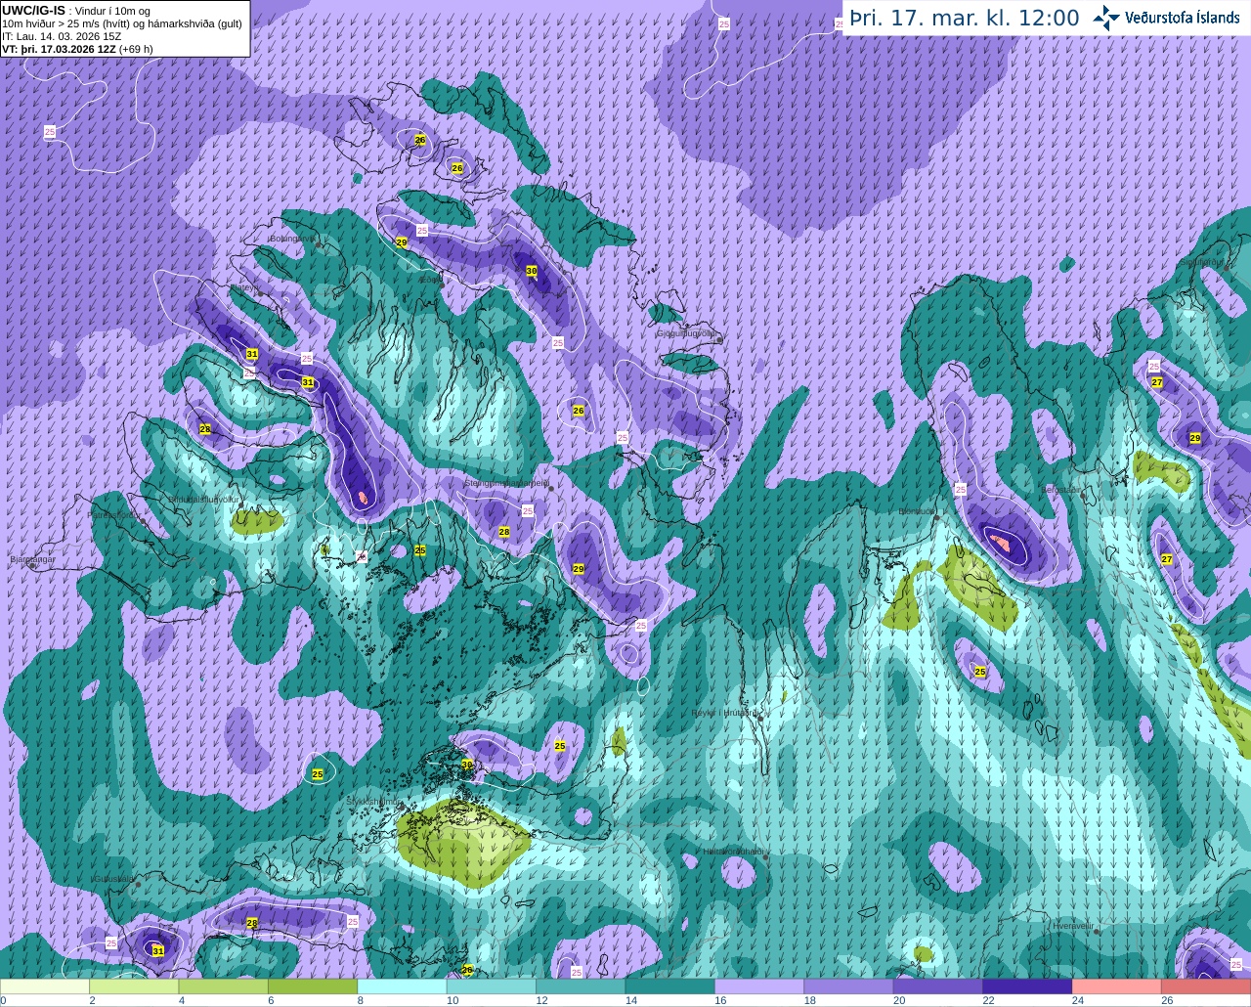Pick the 10–12 m/s light teal legend swatch

click(x=492, y=985)
